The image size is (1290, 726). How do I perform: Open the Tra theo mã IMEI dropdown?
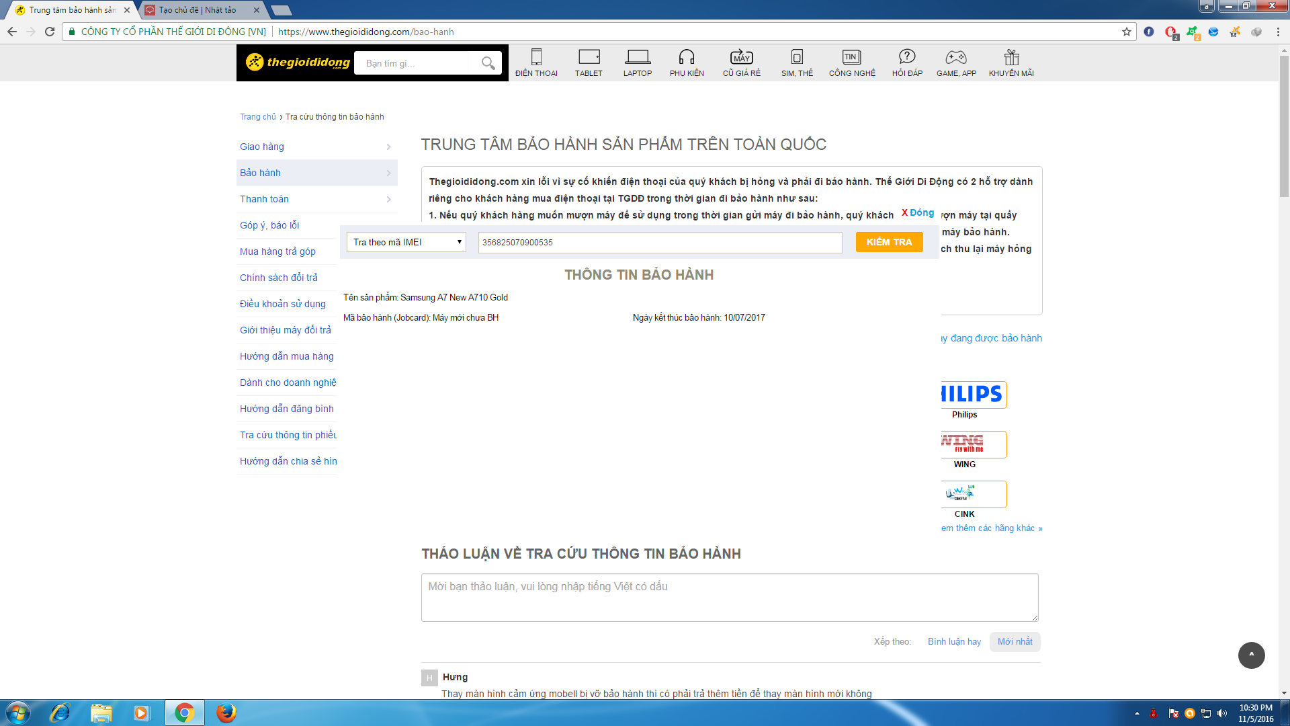pos(406,242)
